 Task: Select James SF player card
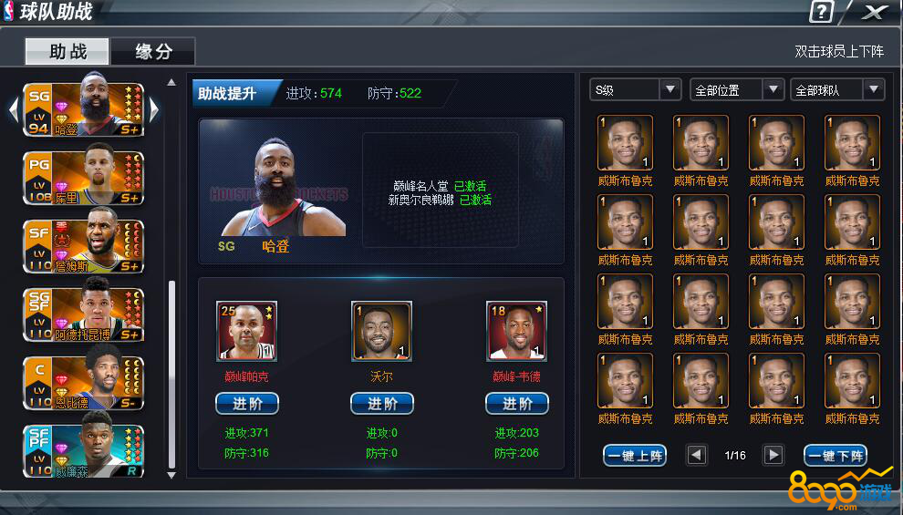[x=84, y=244]
